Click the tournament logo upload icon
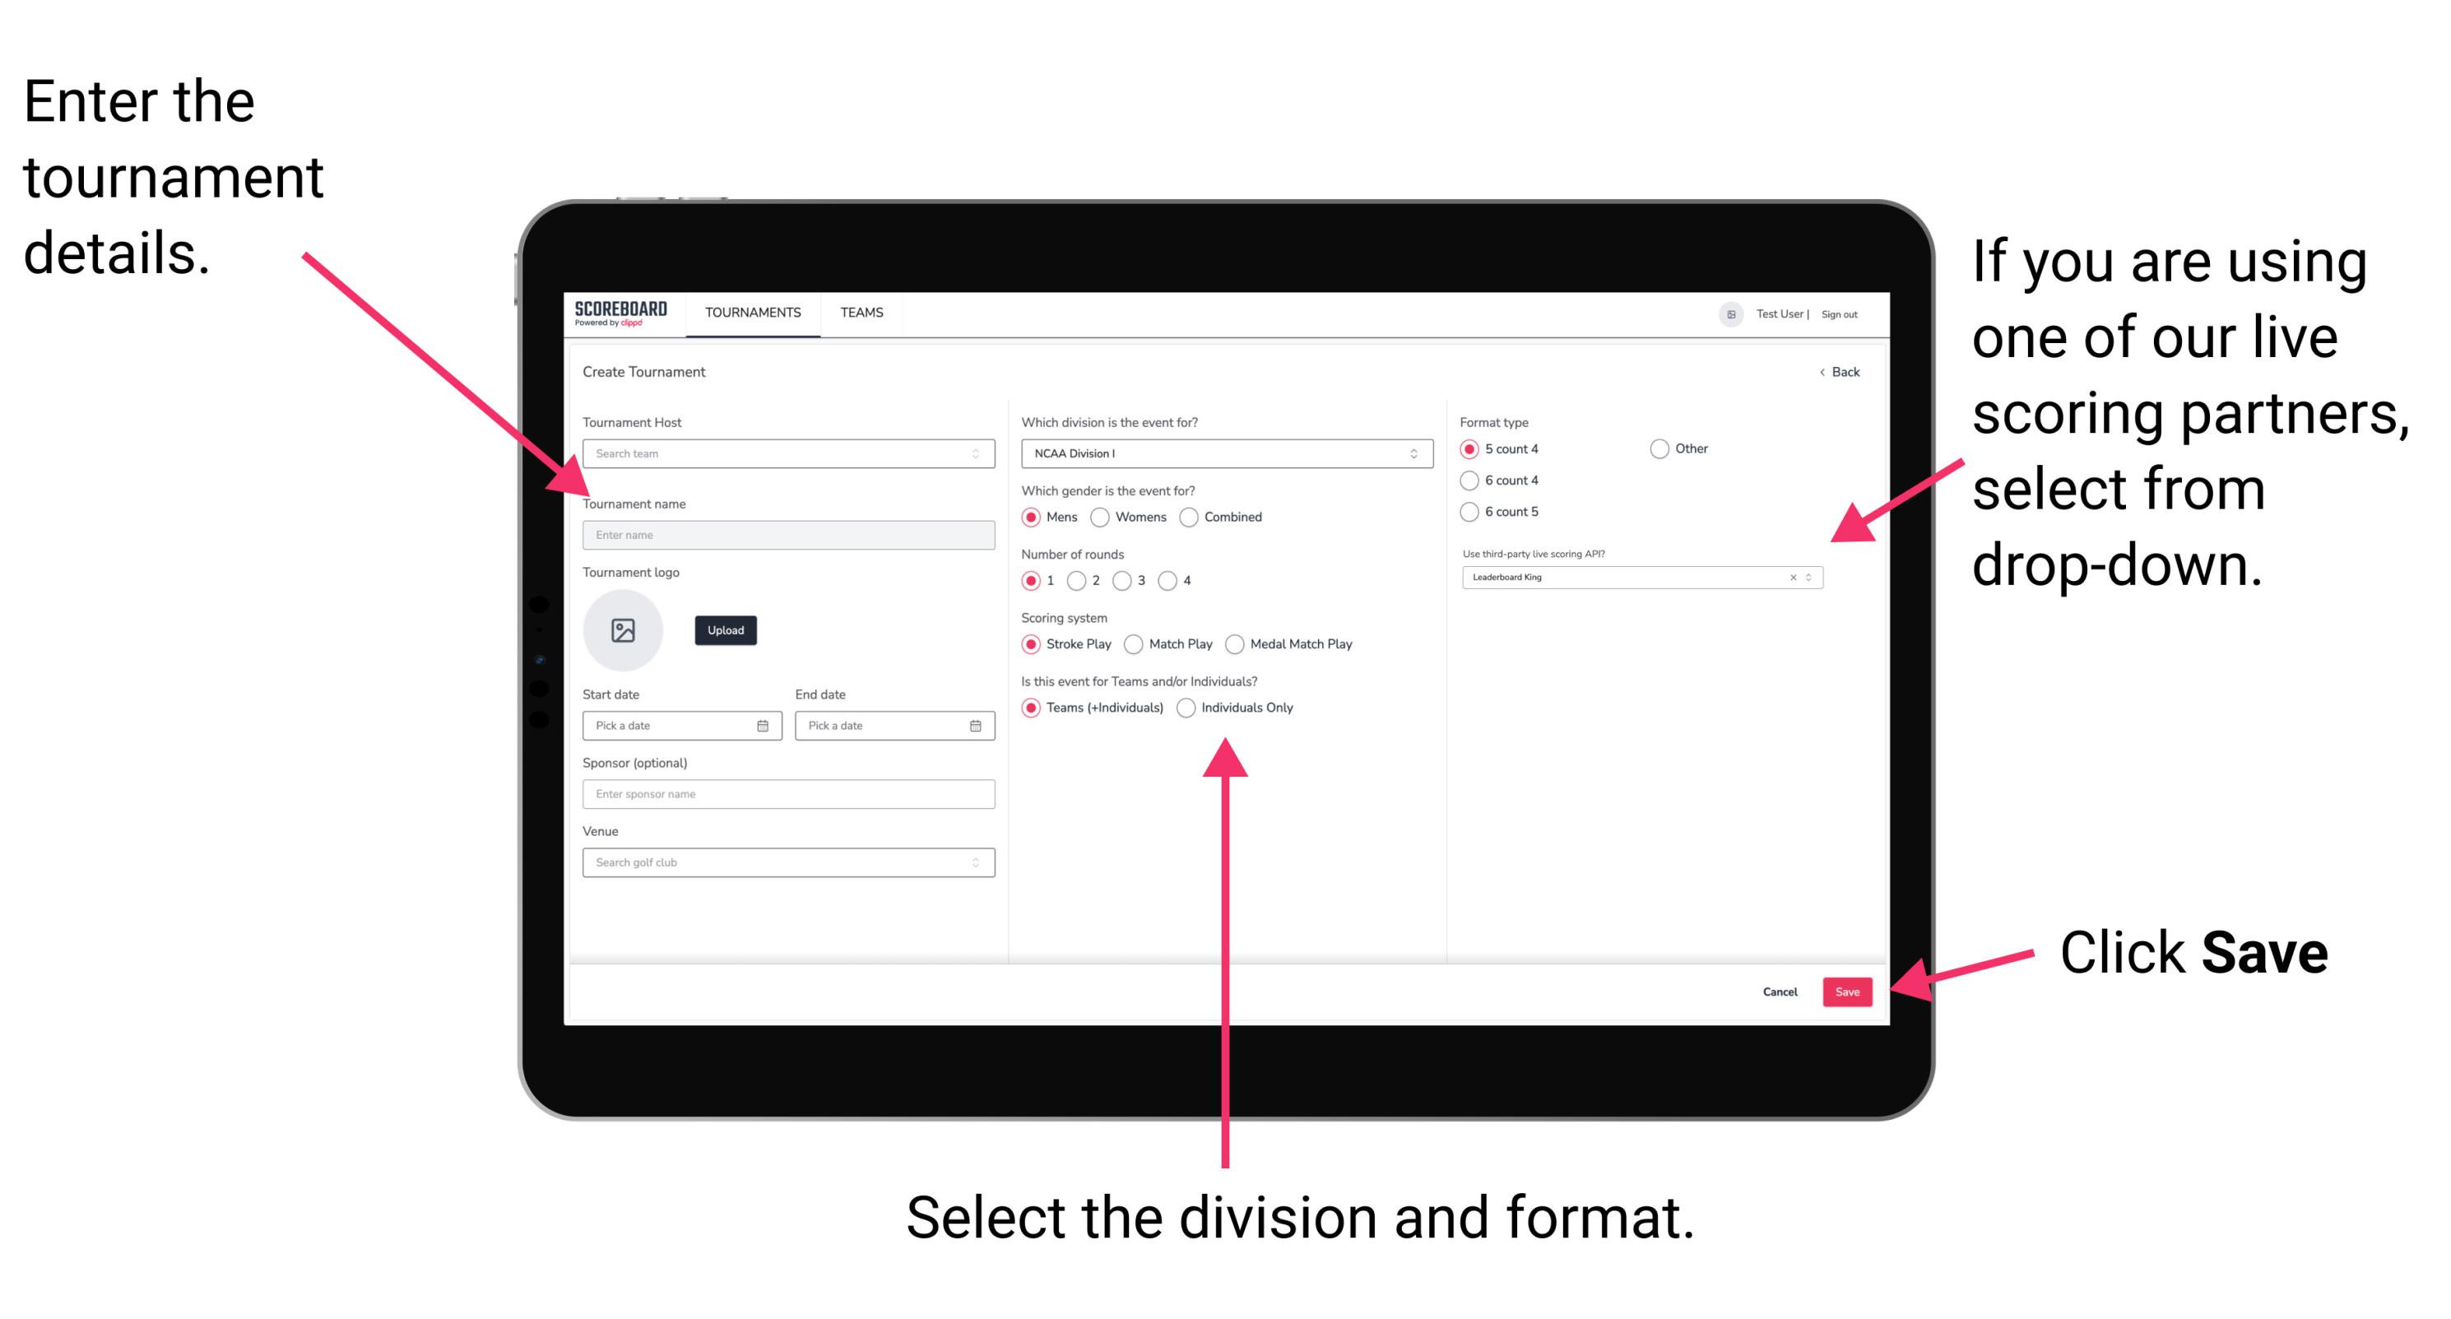This screenshot has width=2451, height=1319. coord(625,630)
